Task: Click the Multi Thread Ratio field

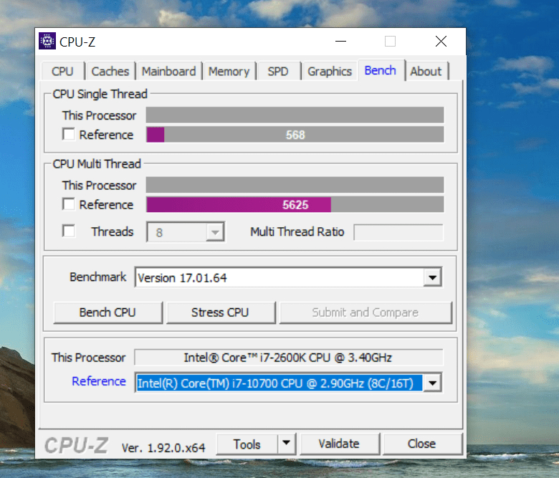Action: (x=398, y=232)
